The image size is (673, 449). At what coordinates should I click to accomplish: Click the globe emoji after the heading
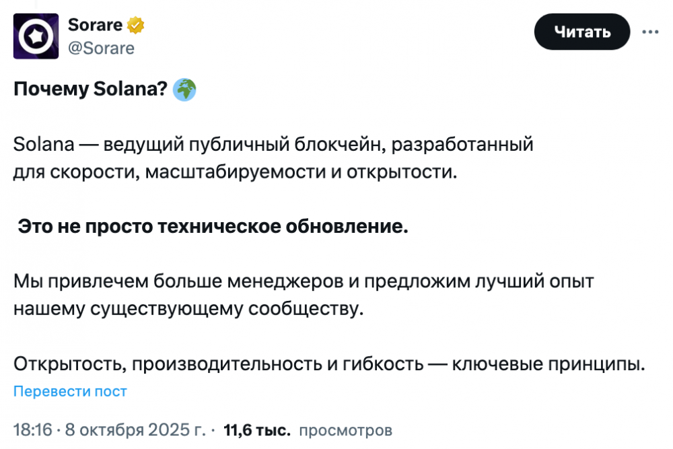point(184,90)
